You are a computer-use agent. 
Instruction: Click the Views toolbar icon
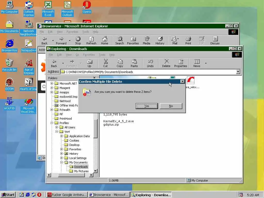tap(196, 63)
